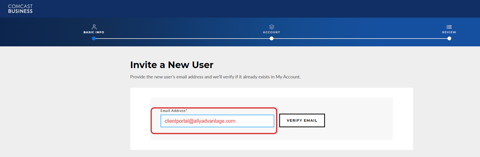Click the Review progress dot
480x157 pixels.
point(449,39)
